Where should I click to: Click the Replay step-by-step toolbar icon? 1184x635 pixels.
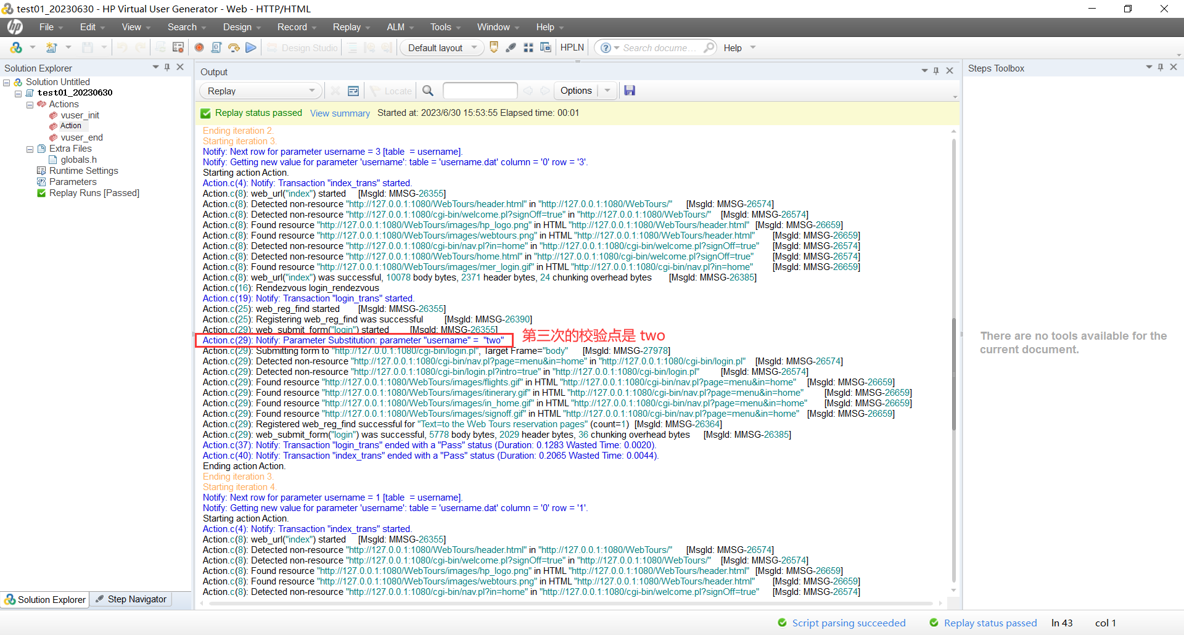(234, 47)
